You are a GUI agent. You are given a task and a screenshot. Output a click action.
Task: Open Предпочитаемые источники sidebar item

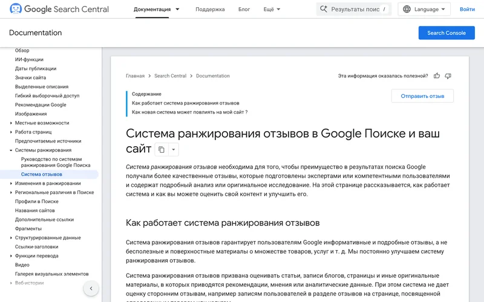pyautogui.click(x=48, y=141)
